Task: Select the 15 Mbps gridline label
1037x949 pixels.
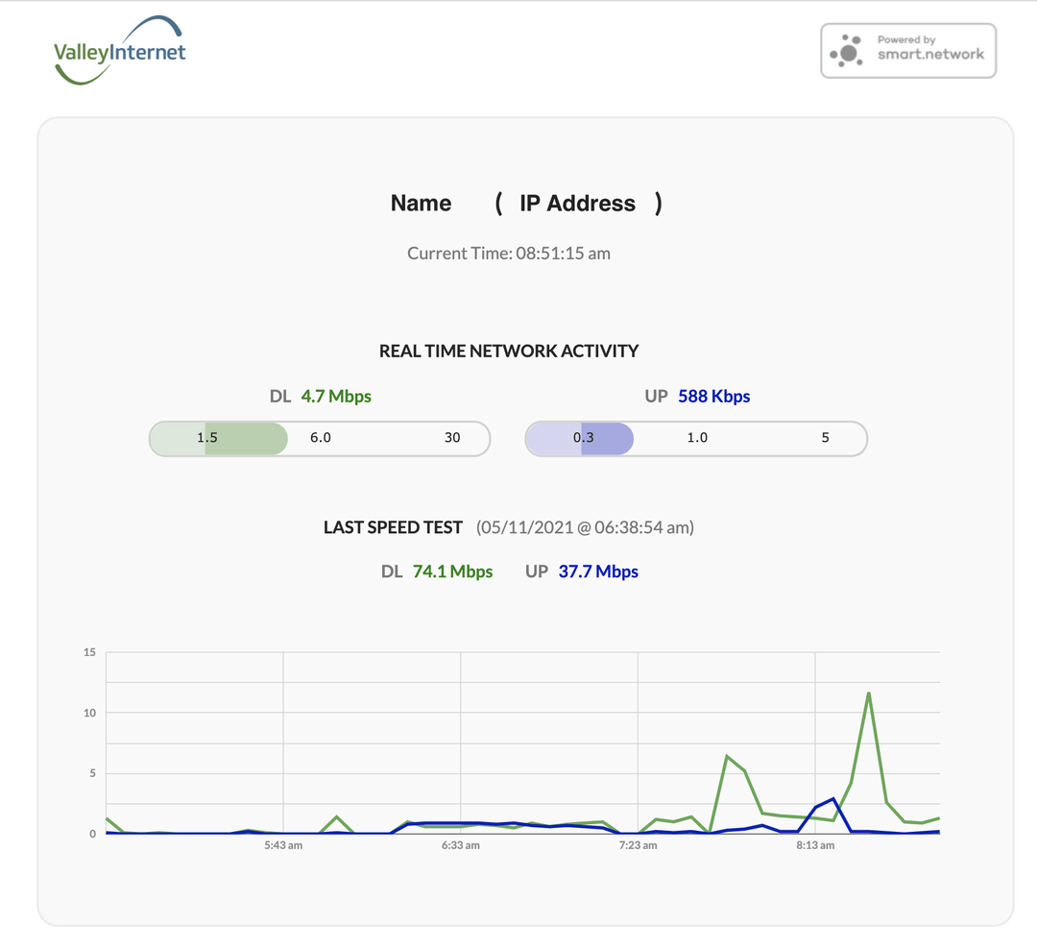Action: [89, 652]
